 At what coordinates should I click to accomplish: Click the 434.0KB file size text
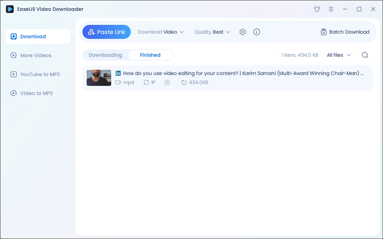click(198, 83)
